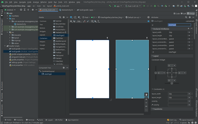
Task: Switch editor to Code view mode
Action: tap(177, 14)
